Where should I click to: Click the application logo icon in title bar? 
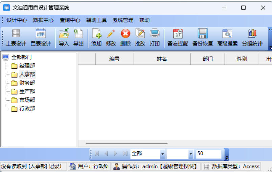pyautogui.click(x=6, y=8)
